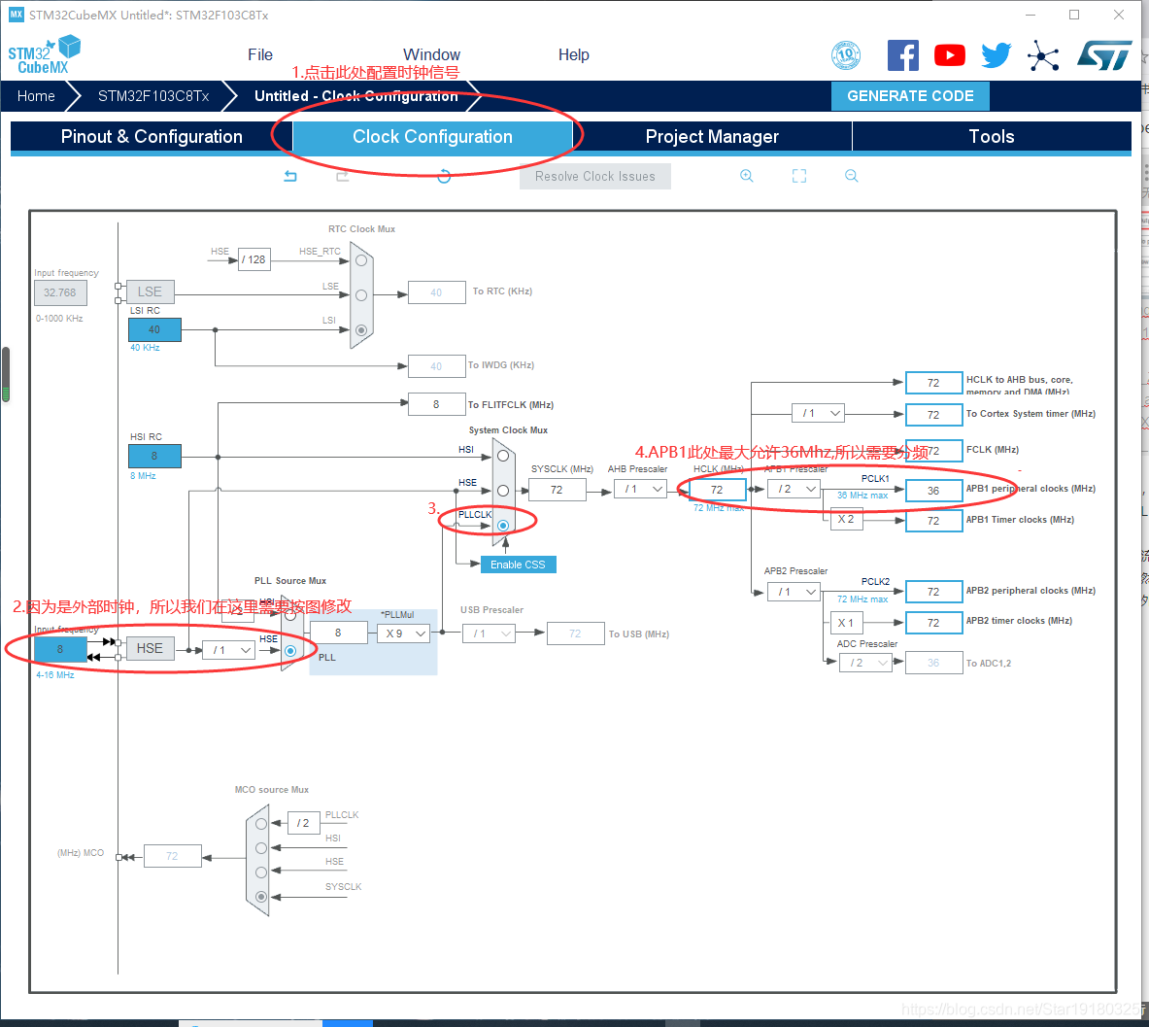Image resolution: width=1149 pixels, height=1027 pixels.
Task: Click the 10-year anniversary badge icon
Action: (x=846, y=55)
